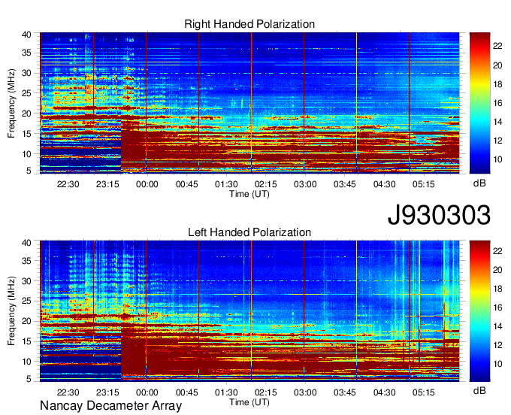Viewport: 511px width, 415px height.
Task: Click the 20 dB tick on the Left Handed color bar
Action: pyautogui.click(x=497, y=270)
